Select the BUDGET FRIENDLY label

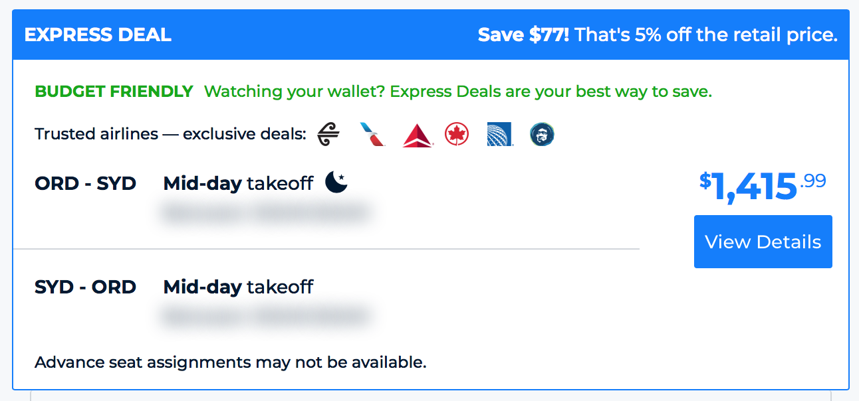point(114,92)
